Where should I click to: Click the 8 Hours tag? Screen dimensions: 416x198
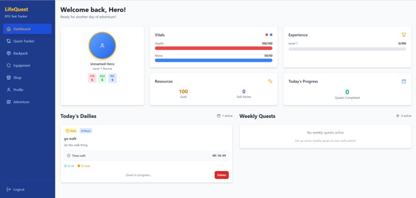click(86, 130)
